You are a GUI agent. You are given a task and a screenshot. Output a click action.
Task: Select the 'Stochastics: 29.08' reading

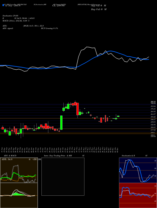click(10, 16)
